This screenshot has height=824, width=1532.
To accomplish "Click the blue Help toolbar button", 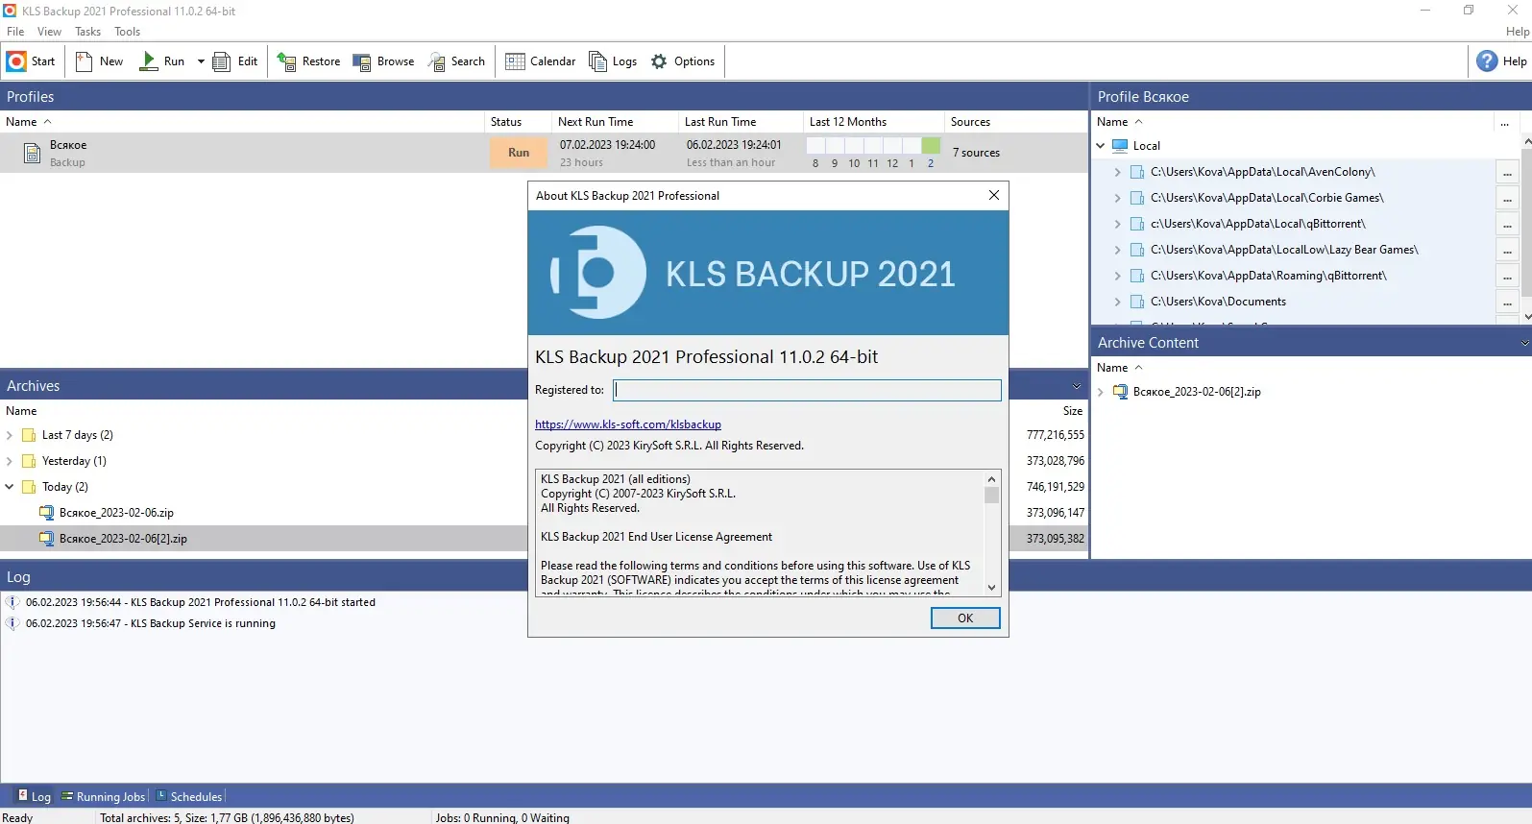I will coord(1502,61).
